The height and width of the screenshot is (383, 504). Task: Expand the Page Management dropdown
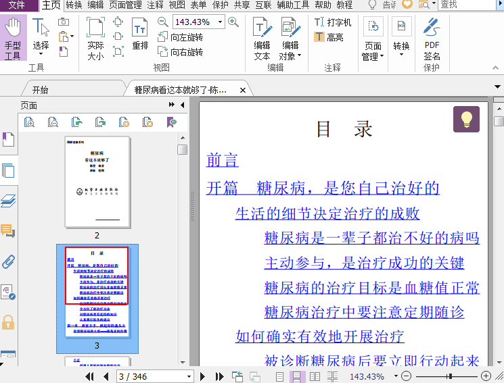tap(373, 39)
